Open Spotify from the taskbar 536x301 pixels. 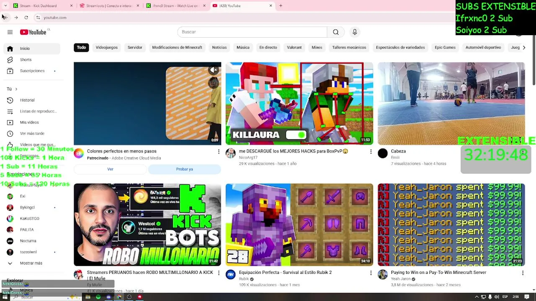pos(98,297)
